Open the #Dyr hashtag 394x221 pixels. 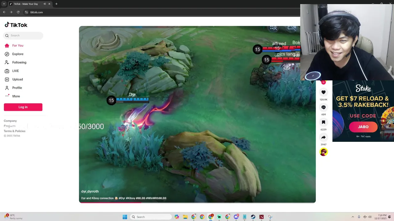click(x=122, y=198)
